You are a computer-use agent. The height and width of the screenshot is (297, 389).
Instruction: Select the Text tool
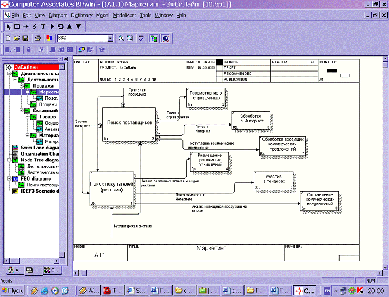44,27
